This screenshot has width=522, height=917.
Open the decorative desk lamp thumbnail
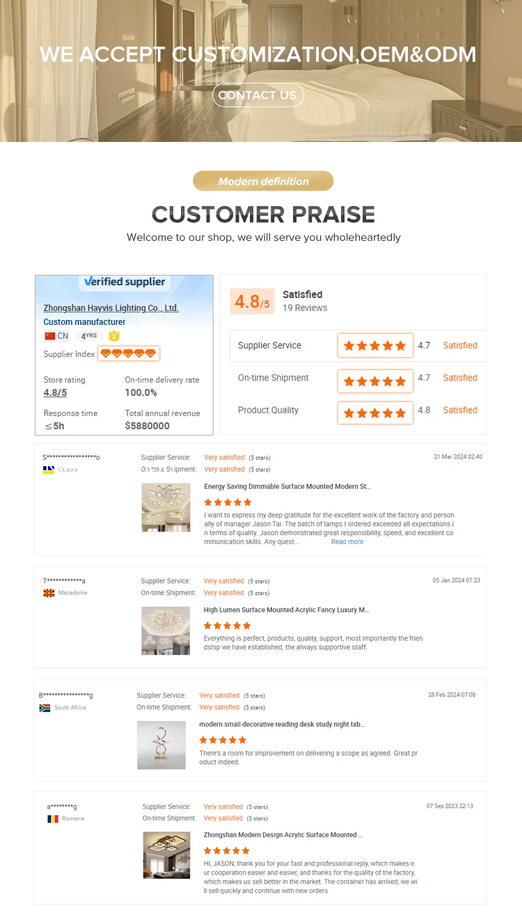pos(161,744)
